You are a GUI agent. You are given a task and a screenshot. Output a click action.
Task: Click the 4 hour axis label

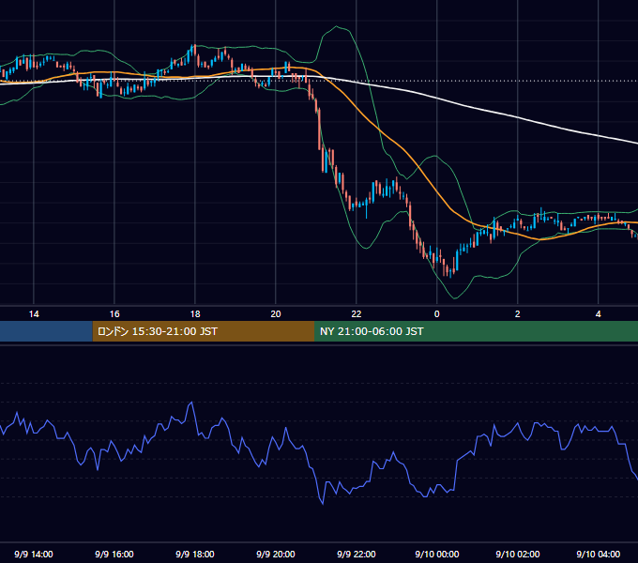click(598, 314)
